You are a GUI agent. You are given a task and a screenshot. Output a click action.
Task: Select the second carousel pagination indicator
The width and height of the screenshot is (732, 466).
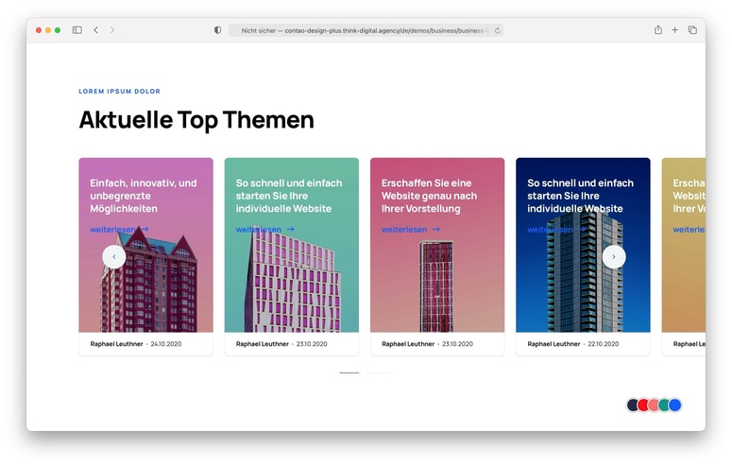coord(378,372)
